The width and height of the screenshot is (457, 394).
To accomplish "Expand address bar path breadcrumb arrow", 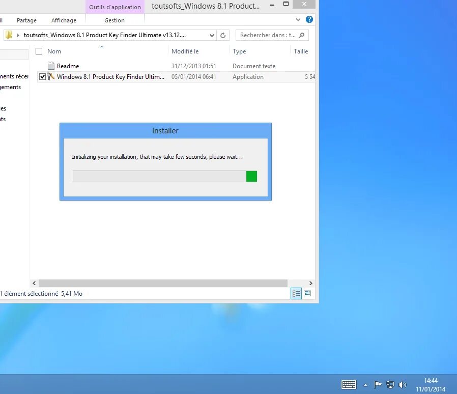I will (18, 35).
